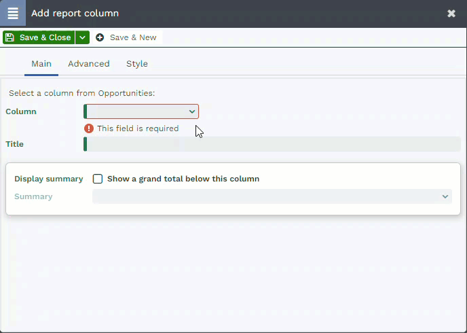Open the Summary dropdown

pos(272,196)
